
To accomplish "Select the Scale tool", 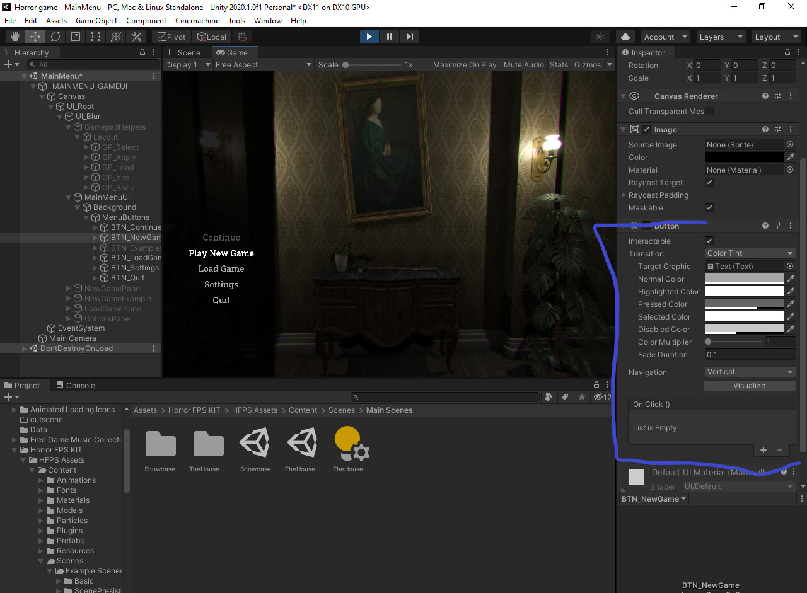I will pos(75,37).
